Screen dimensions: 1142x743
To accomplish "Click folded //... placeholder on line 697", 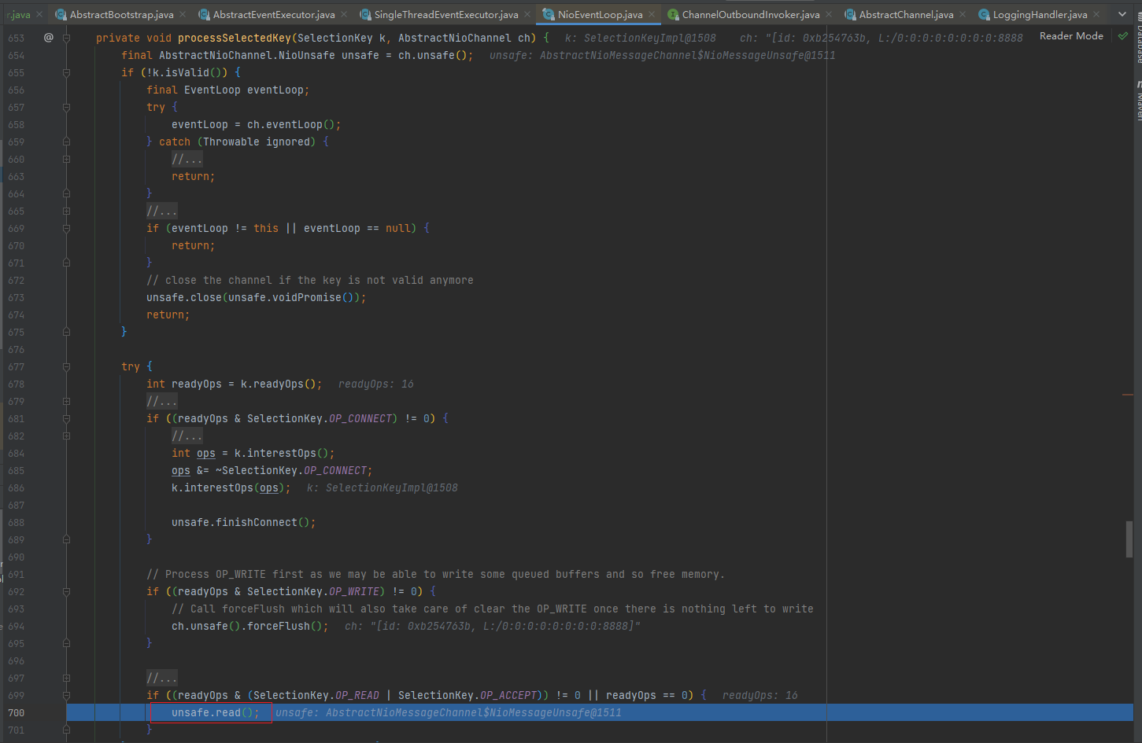I will tap(162, 678).
